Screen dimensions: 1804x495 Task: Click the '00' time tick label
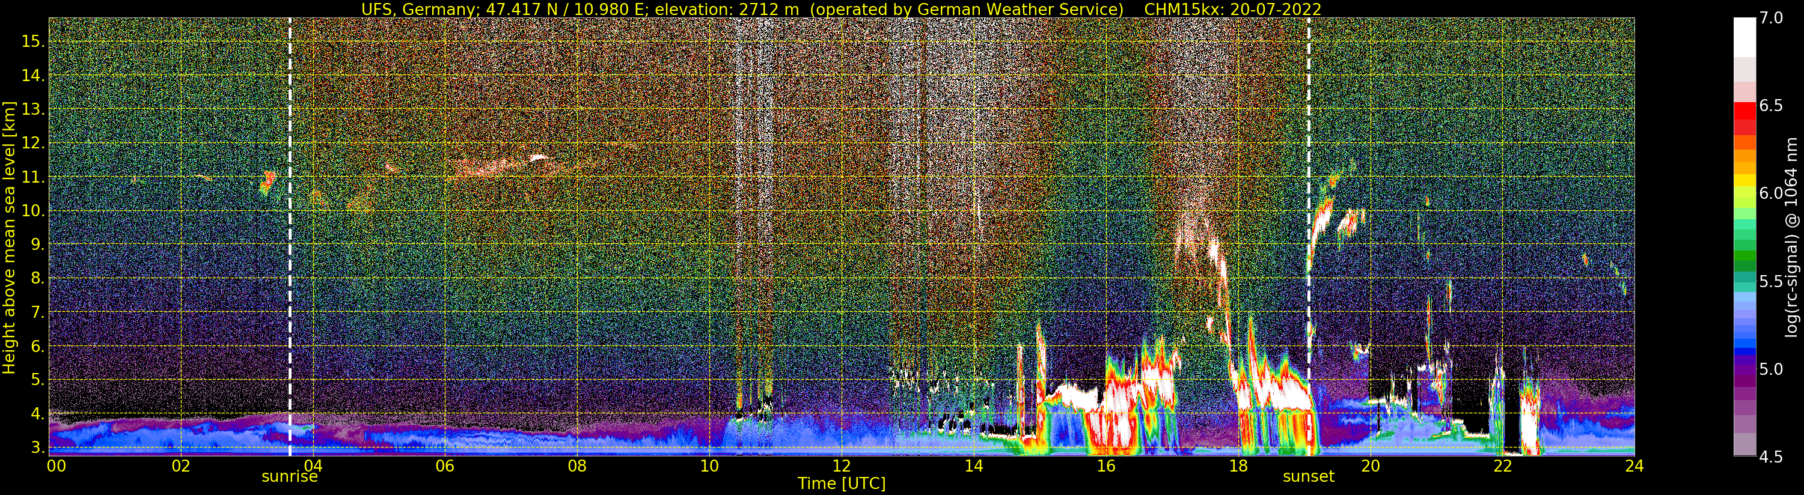[56, 466]
